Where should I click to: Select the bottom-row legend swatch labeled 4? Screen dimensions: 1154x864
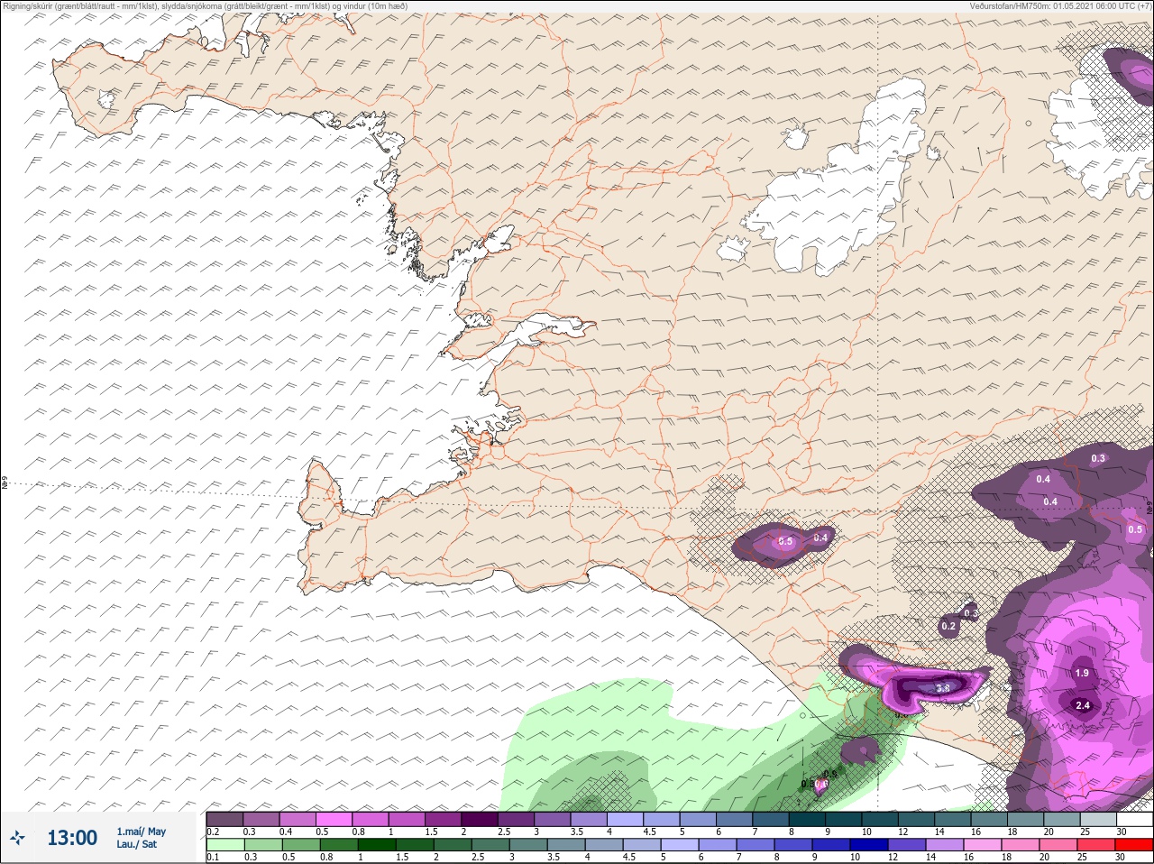point(604,845)
